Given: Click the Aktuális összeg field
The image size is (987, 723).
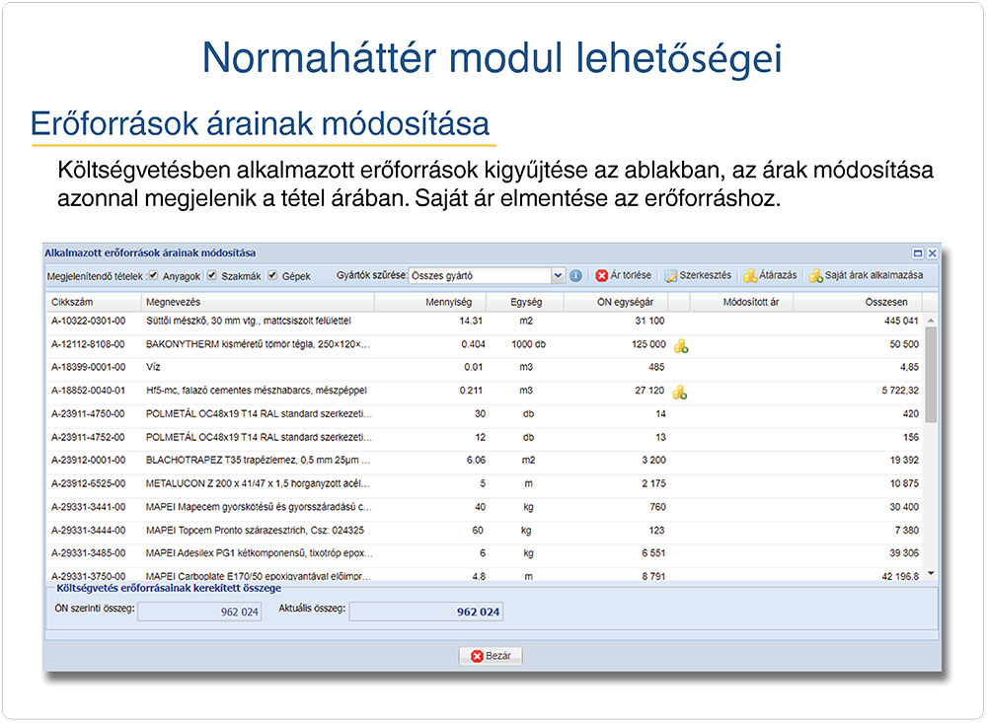Looking at the screenshot, I should coord(426,612).
